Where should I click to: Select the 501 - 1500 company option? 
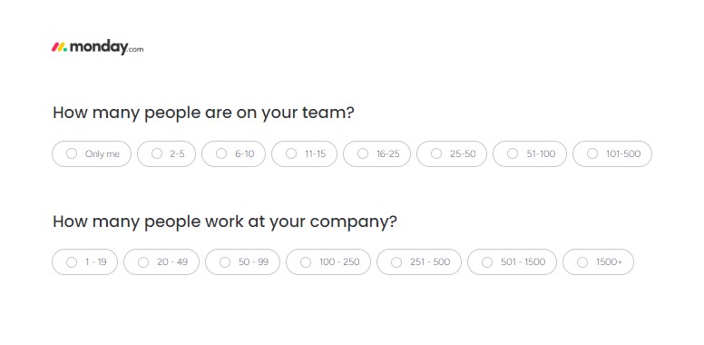(x=513, y=261)
